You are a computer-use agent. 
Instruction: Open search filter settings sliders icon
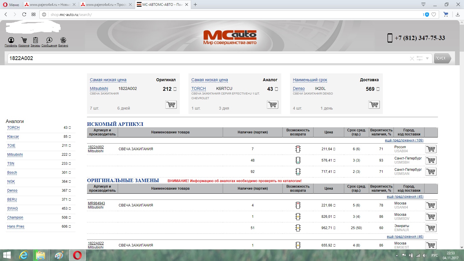(420, 59)
